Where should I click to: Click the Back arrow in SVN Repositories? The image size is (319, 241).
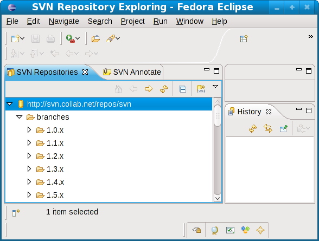point(133,89)
